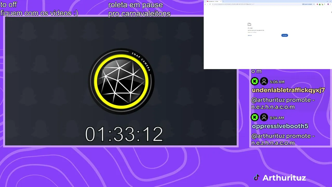Click the Arthurituz channel name text
332x187 pixels.
284,178
